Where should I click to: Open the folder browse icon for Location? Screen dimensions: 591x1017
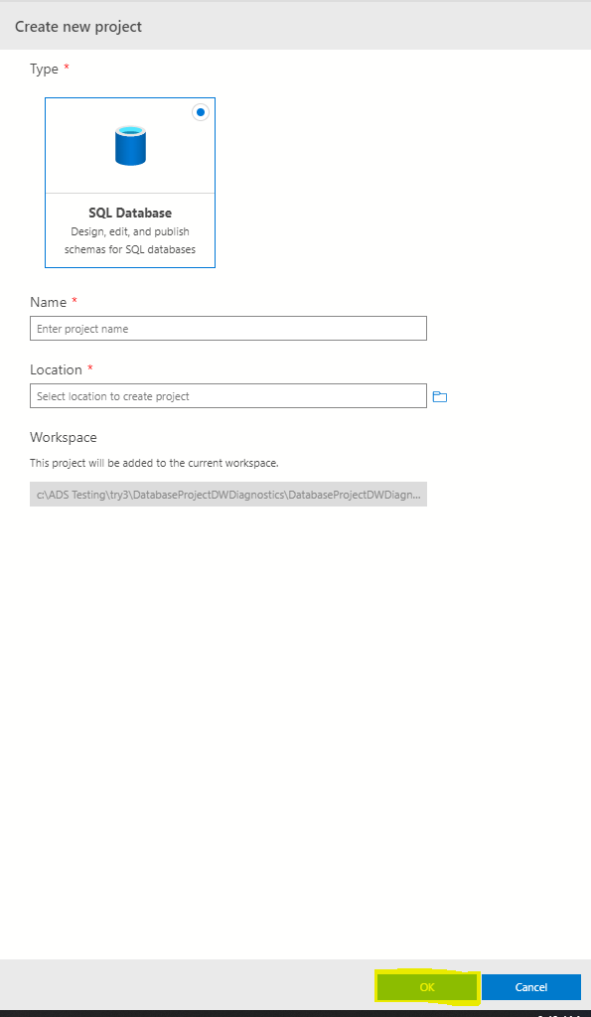tap(440, 396)
